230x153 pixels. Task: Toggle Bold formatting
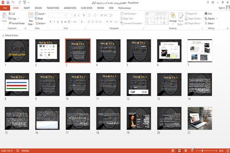51,22
